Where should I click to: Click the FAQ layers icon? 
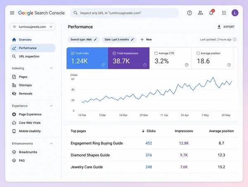[x=14, y=161]
